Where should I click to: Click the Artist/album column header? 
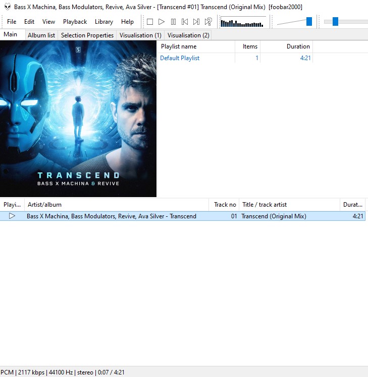[x=117, y=205]
